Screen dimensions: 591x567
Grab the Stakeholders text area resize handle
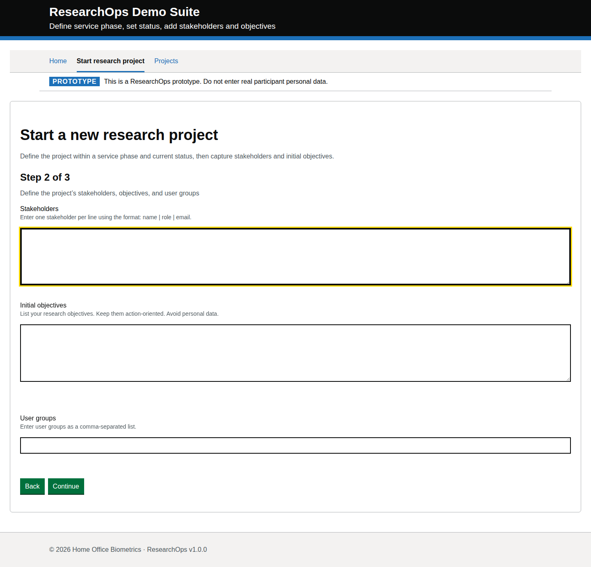click(x=568, y=282)
